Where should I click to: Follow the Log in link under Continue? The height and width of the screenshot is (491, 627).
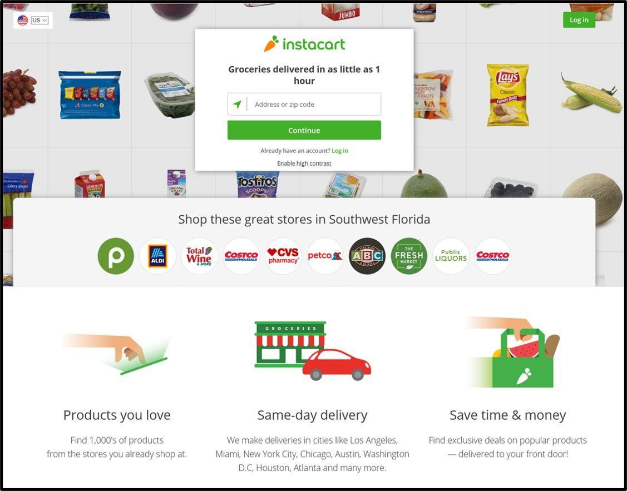340,151
